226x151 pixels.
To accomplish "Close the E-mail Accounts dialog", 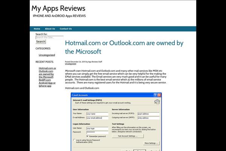I will tap(159, 95).
